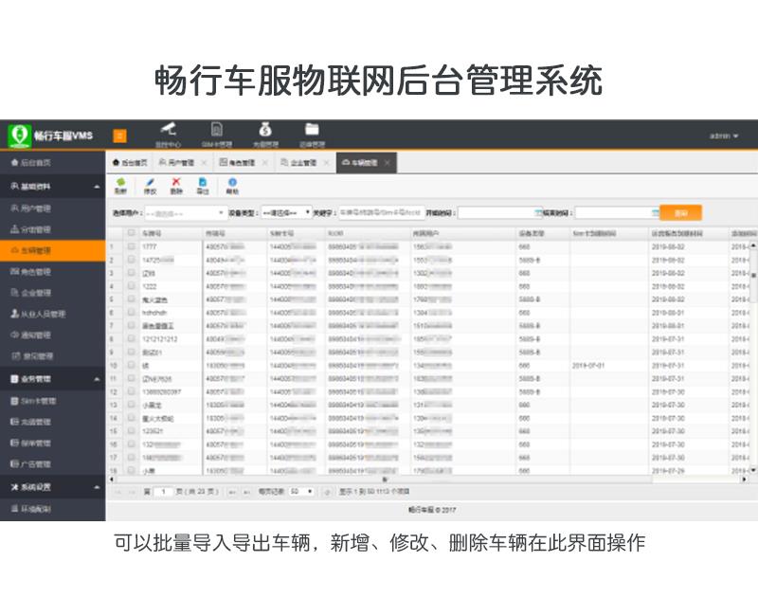
Task: Check the box for row 1222
Action: (x=132, y=286)
